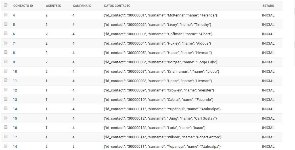Select the Robert Anton Wilson row checkbox
The width and height of the screenshot is (295, 150).
pos(6,137)
